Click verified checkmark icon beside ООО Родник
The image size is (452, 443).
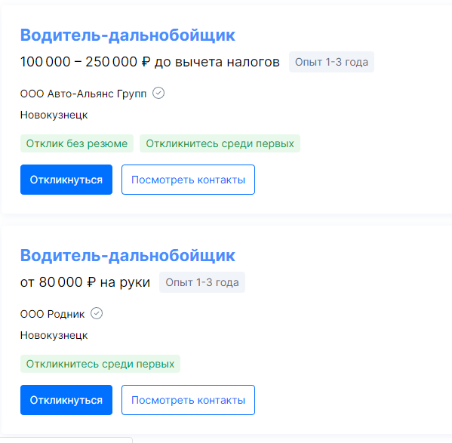(97, 314)
